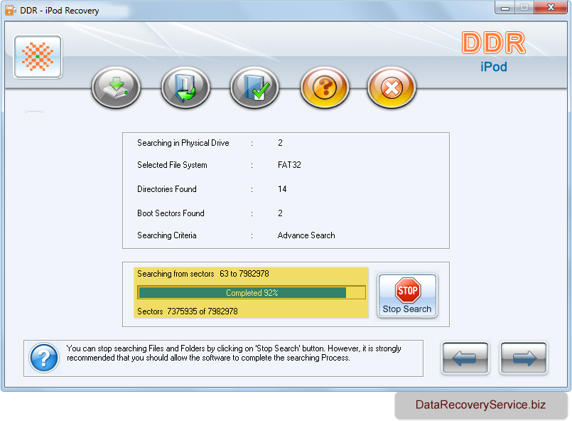
Task: Click the 'Selected File System' label
Action: pos(172,165)
